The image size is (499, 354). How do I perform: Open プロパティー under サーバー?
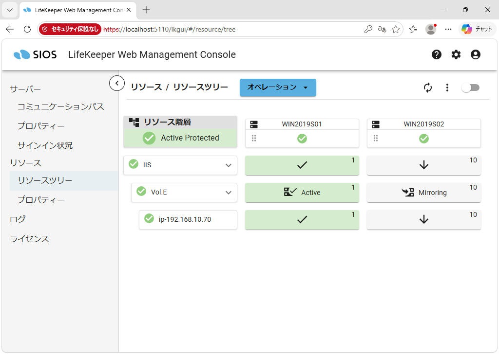pyautogui.click(x=41, y=126)
